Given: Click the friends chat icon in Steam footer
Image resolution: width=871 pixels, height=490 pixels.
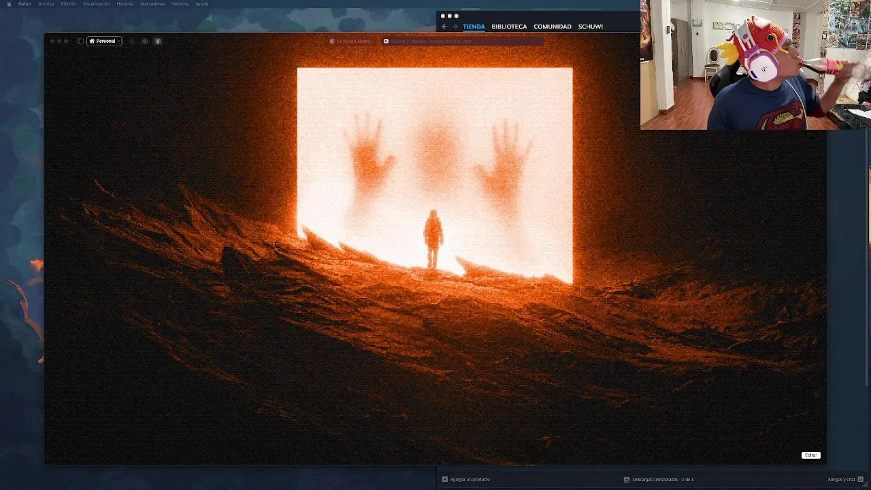Looking at the screenshot, I should click(x=861, y=479).
